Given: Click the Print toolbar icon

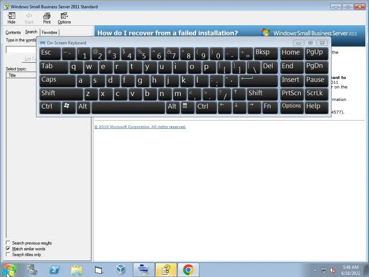Looking at the screenshot, I should 46,18.
